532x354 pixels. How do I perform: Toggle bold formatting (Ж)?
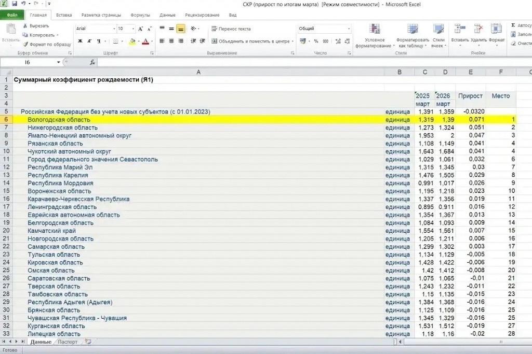(80, 41)
